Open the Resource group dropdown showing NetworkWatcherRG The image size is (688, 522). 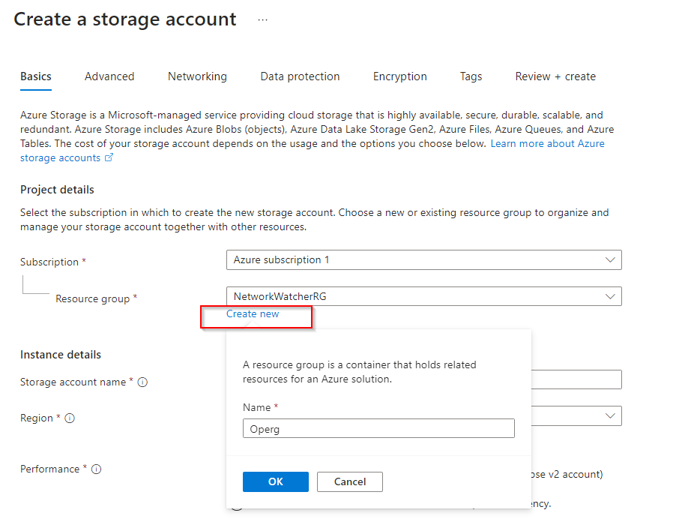click(x=423, y=296)
